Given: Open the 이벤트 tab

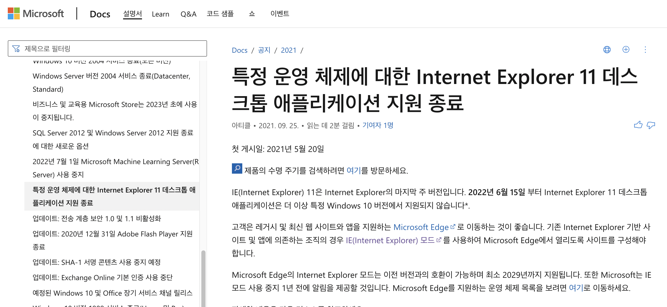Looking at the screenshot, I should 280,14.
